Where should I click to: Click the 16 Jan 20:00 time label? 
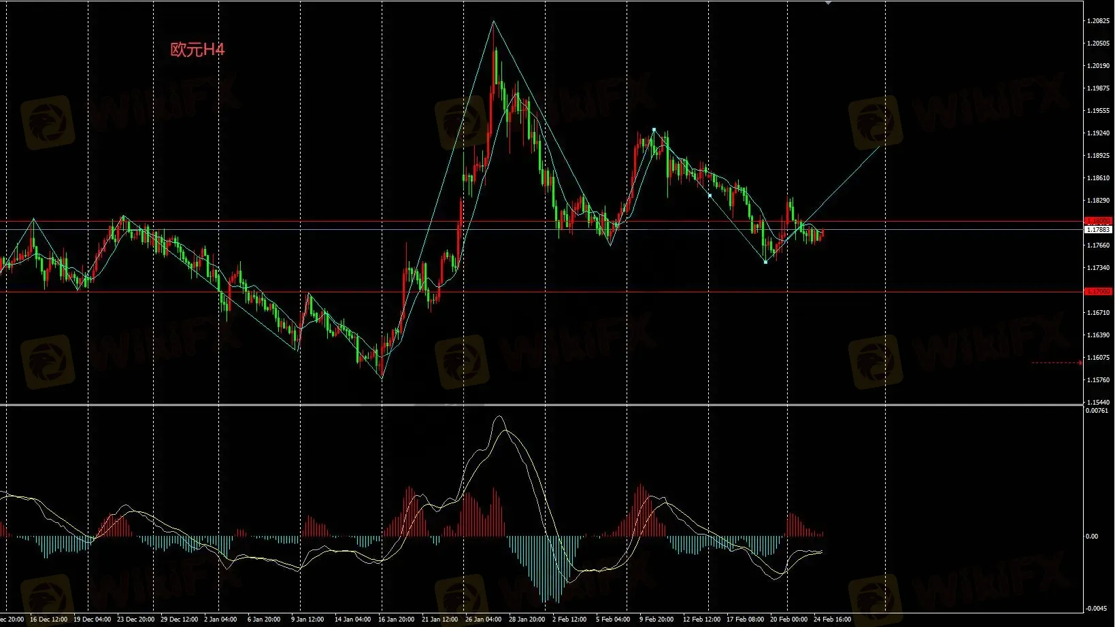tap(396, 620)
